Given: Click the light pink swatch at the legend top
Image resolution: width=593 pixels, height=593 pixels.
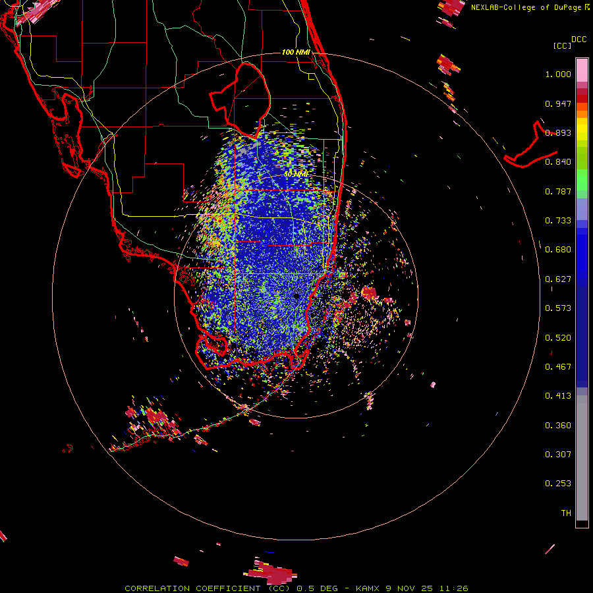Looking at the screenshot, I should coord(582,70).
